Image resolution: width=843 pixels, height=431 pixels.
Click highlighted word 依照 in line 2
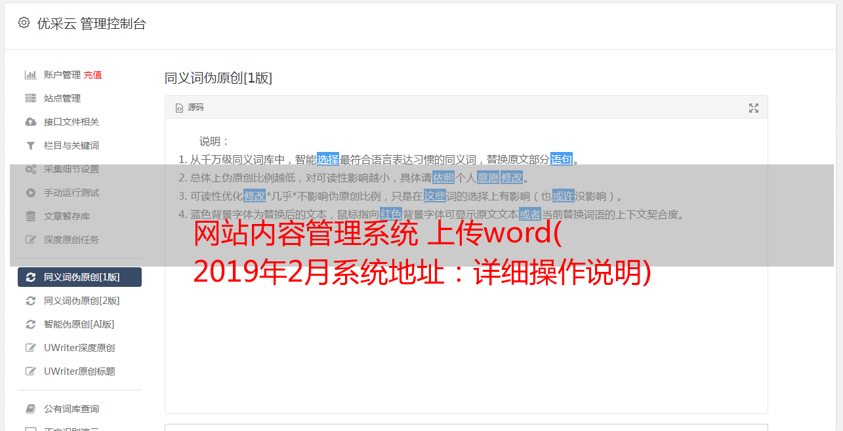[x=443, y=178]
